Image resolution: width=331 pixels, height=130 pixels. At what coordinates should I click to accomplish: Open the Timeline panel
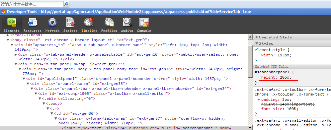click(89, 25)
